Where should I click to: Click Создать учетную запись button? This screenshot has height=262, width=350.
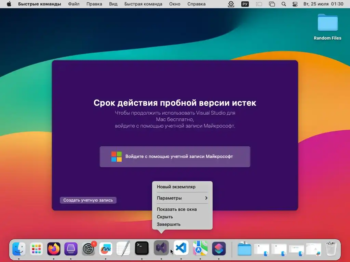(88, 200)
